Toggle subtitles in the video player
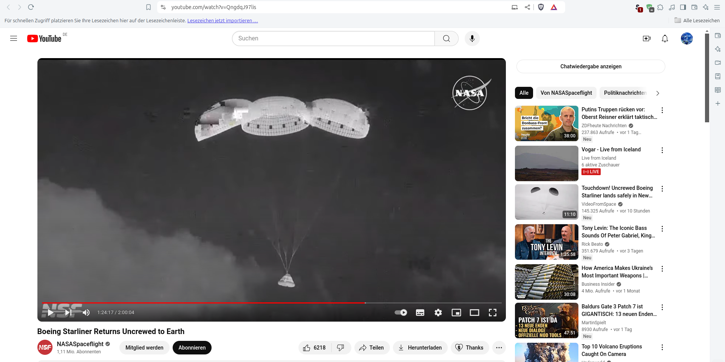 (x=420, y=313)
